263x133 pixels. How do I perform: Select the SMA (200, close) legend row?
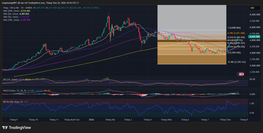(x=17, y=11)
